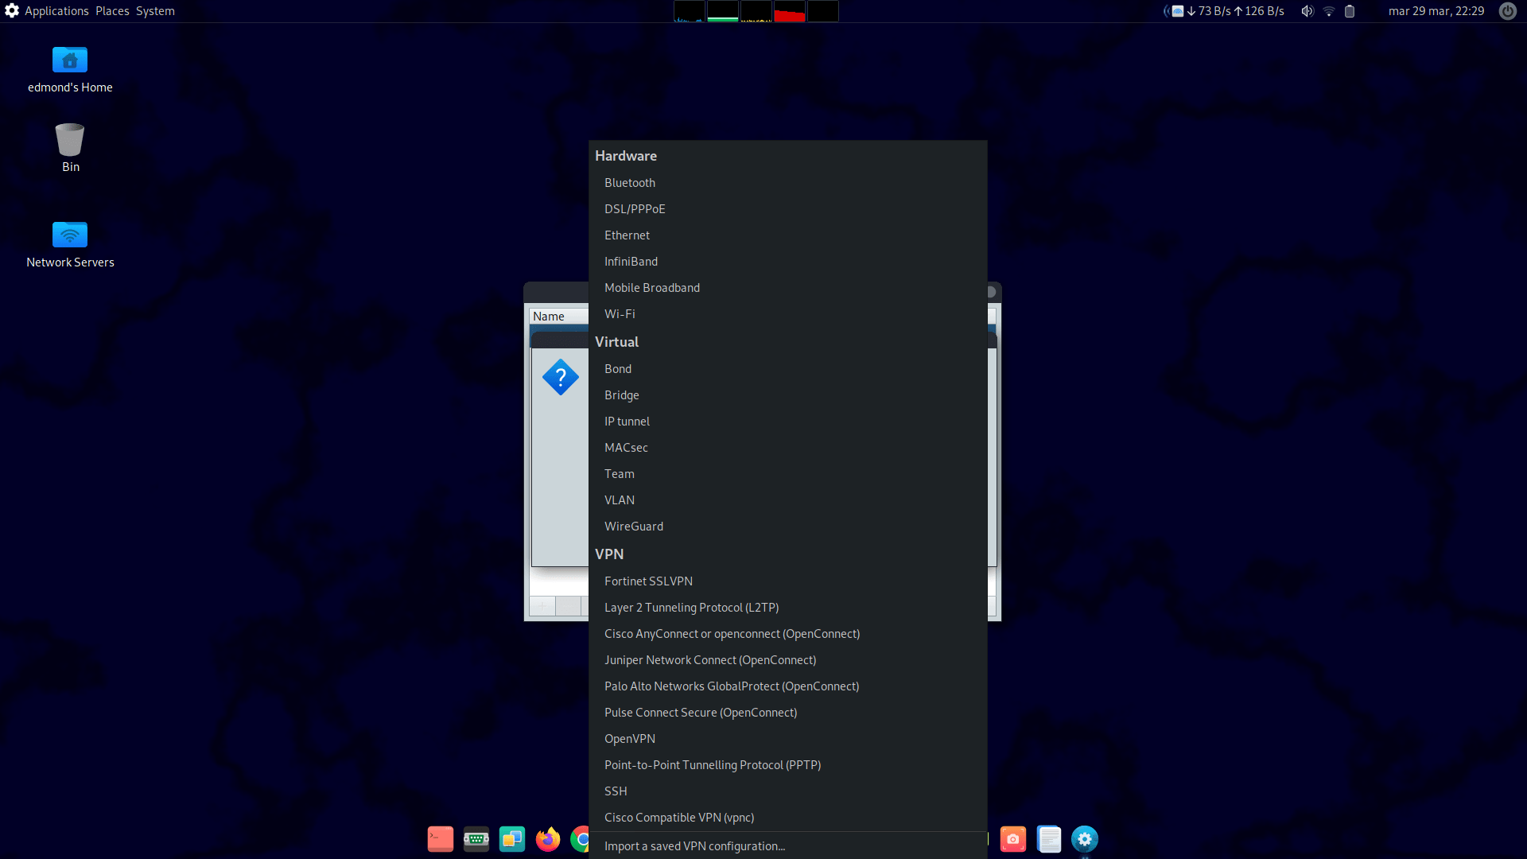Click Import a saved VPN configuration
Image resolution: width=1527 pixels, height=859 pixels.
[694, 845]
